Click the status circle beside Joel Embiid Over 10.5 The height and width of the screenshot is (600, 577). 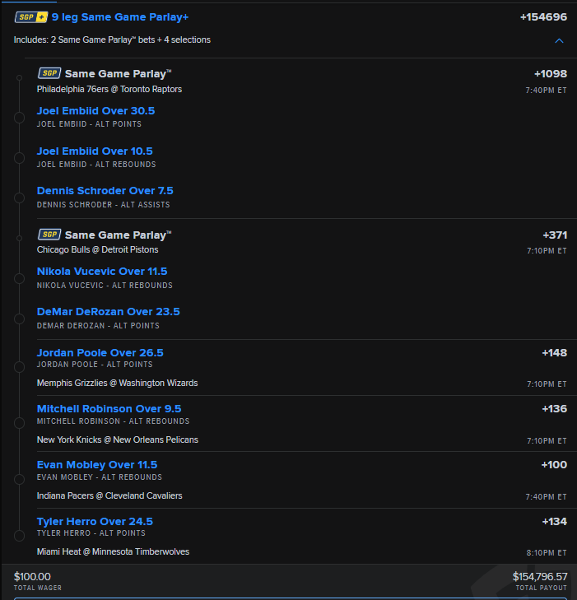[x=19, y=158]
